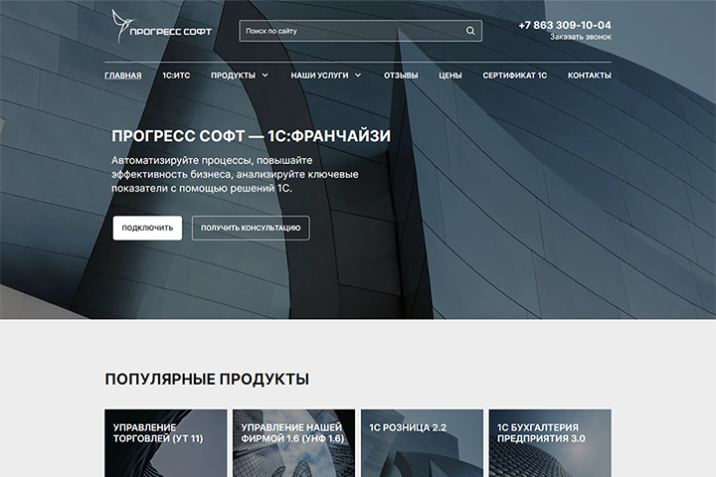The width and height of the screenshot is (716, 477).
Task: Open the 1С Розница 2.2 product card
Action: pos(422,443)
